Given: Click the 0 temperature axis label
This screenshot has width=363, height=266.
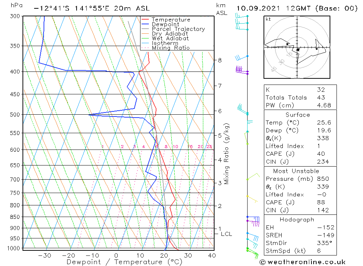Looking at the screenshot, I should coord(116,255).
